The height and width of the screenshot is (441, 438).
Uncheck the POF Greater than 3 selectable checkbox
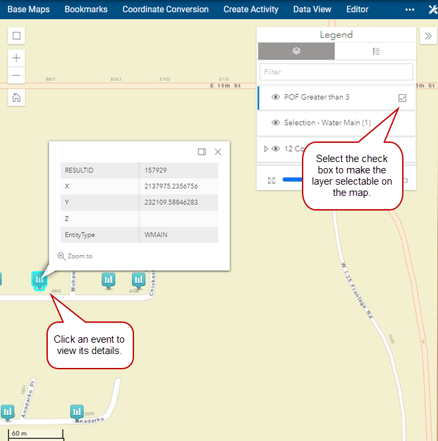coord(402,98)
